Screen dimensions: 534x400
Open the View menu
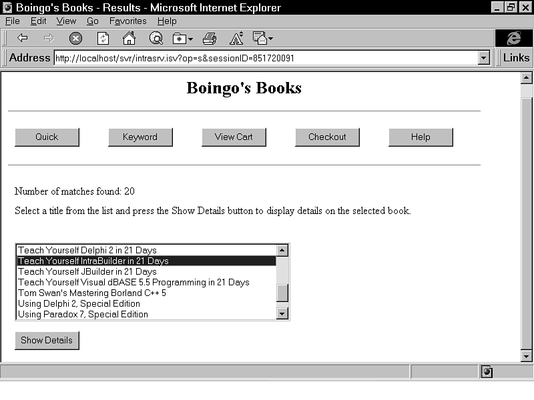tap(66, 21)
